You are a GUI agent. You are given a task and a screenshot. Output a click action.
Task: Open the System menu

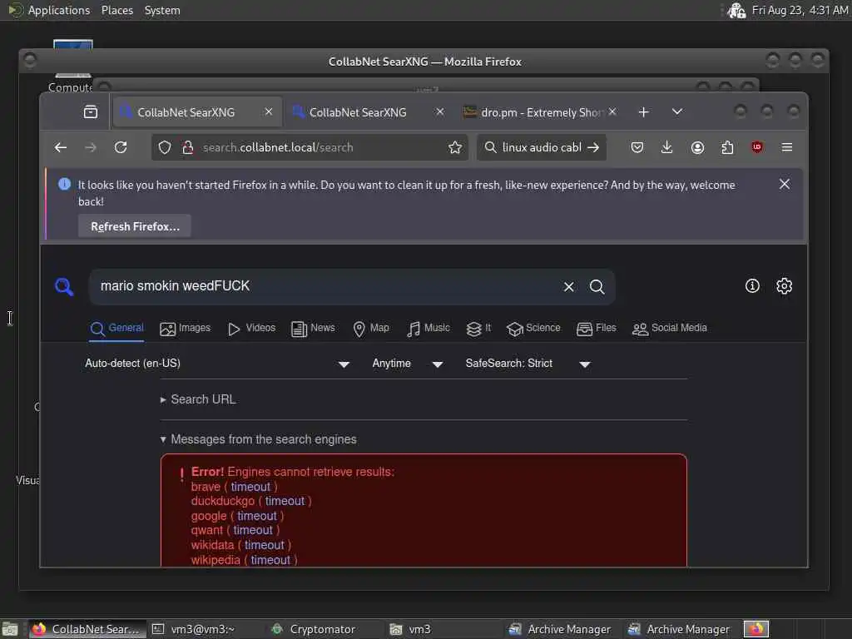click(x=162, y=10)
